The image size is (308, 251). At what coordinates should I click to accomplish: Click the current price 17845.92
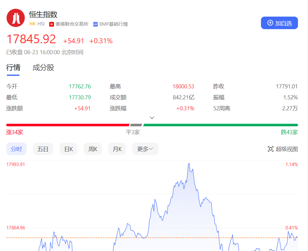31,39
